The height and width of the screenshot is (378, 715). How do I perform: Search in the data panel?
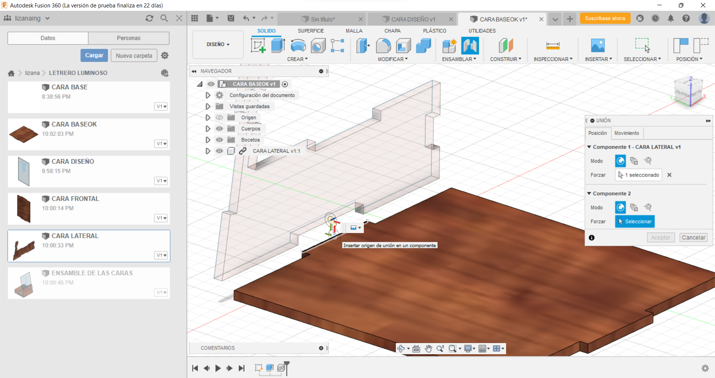click(164, 18)
